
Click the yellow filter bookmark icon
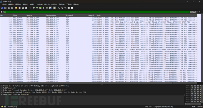tap(2, 12)
